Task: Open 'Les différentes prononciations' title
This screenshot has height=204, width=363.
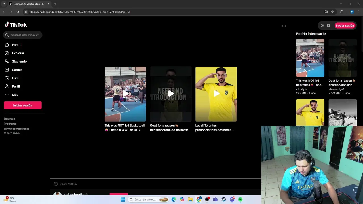Action: (x=214, y=128)
